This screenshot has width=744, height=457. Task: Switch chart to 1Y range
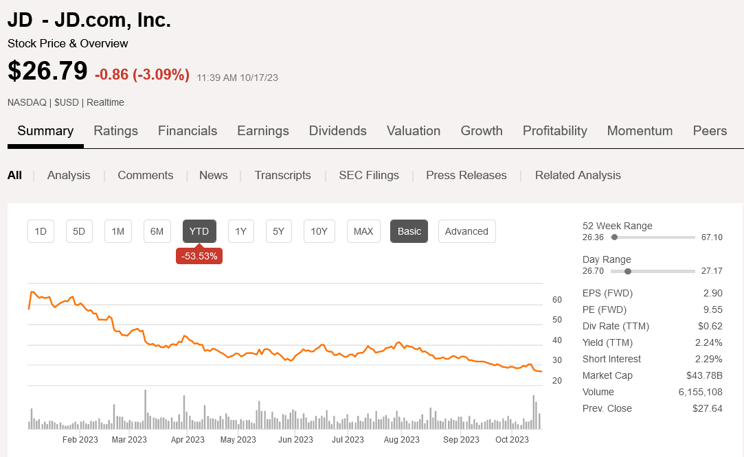point(241,231)
